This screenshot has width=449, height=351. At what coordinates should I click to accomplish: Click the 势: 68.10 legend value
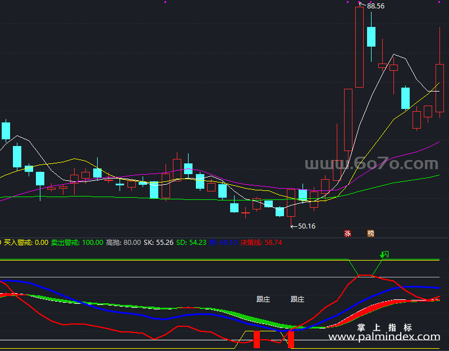223,243
